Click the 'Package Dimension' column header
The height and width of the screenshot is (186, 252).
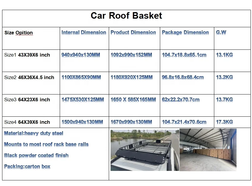185,32
